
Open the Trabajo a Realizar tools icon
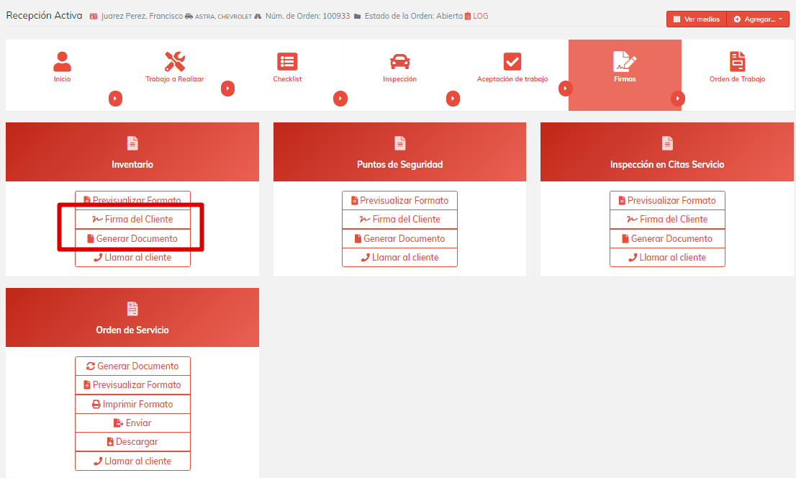tap(174, 61)
